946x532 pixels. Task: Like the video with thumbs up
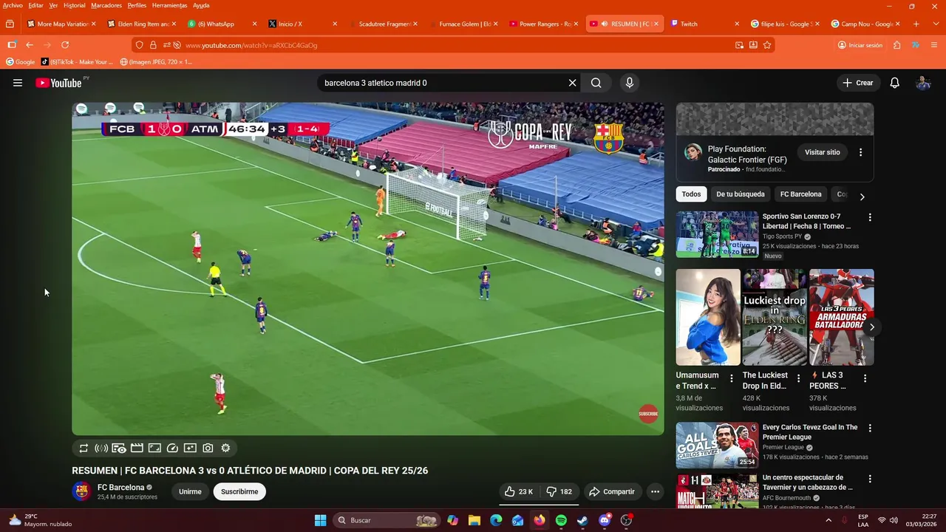click(x=518, y=491)
